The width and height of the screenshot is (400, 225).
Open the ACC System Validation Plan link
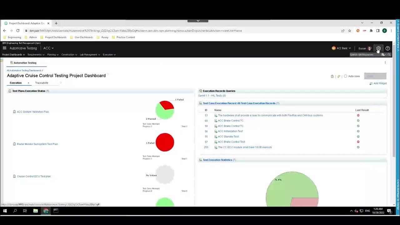pyautogui.click(x=33, y=112)
